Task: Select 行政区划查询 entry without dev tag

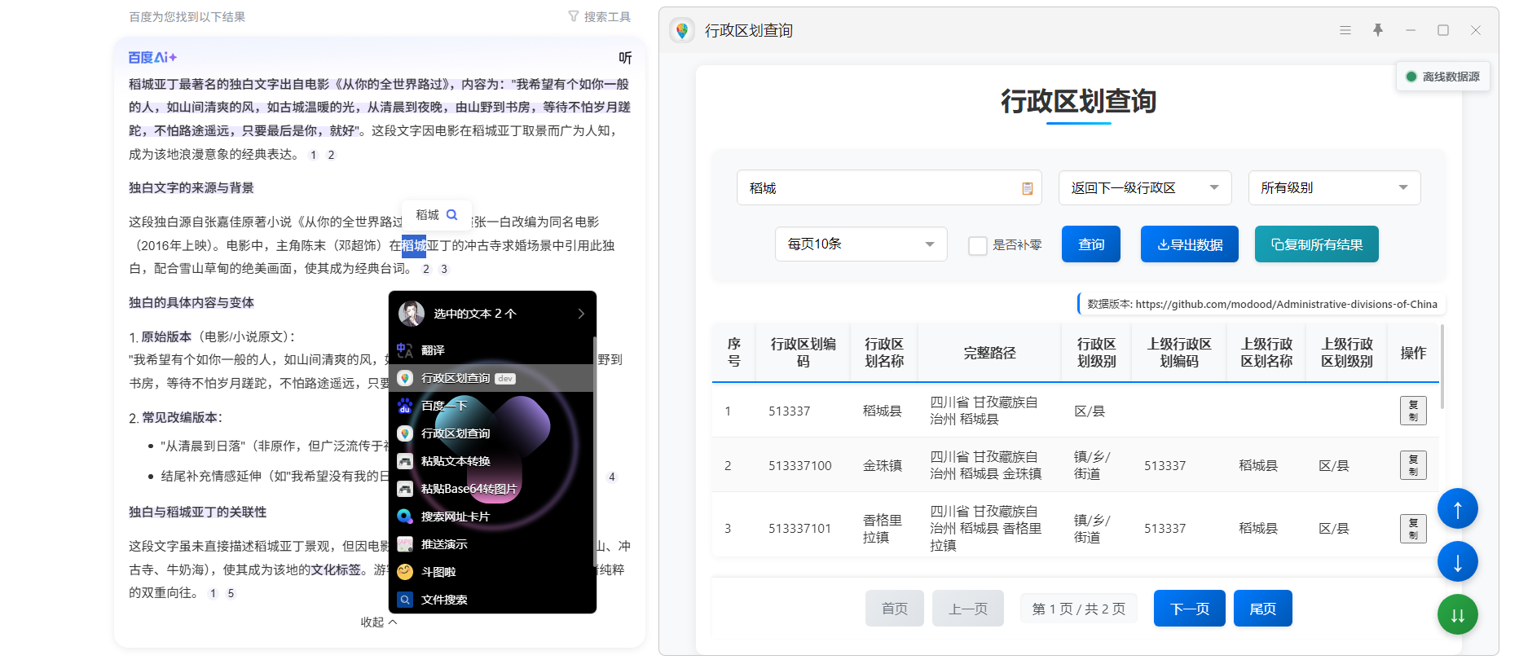Action: 491,433
